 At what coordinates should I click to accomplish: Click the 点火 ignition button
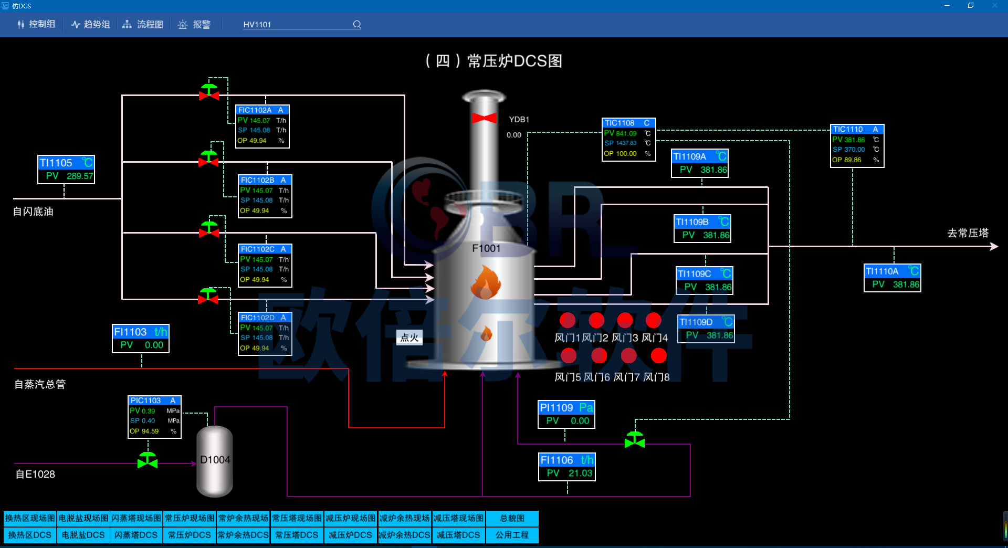click(409, 338)
